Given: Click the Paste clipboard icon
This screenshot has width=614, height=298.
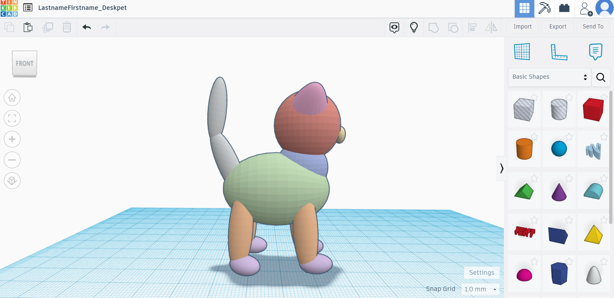Looking at the screenshot, I should (28, 27).
